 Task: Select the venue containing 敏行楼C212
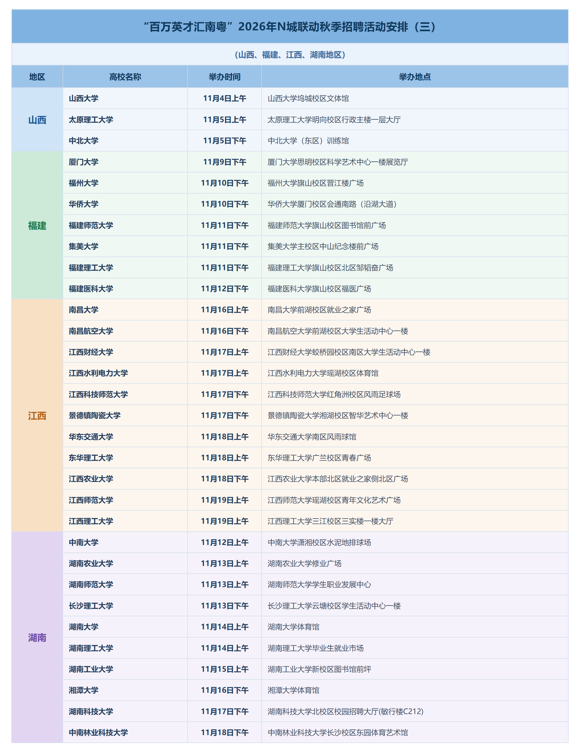pos(345,712)
